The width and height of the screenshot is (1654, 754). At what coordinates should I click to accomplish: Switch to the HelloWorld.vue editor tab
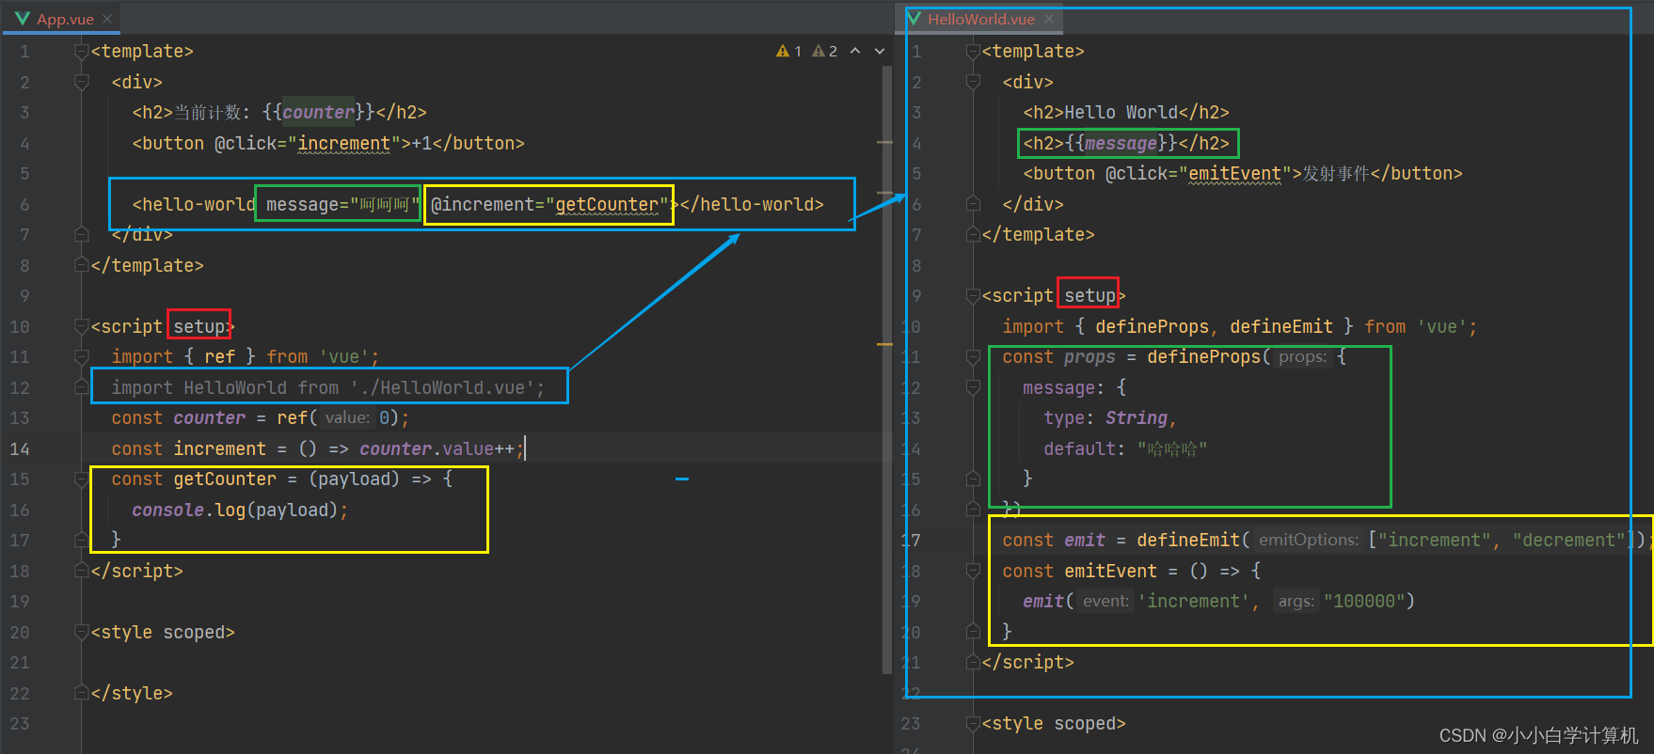coord(980,19)
